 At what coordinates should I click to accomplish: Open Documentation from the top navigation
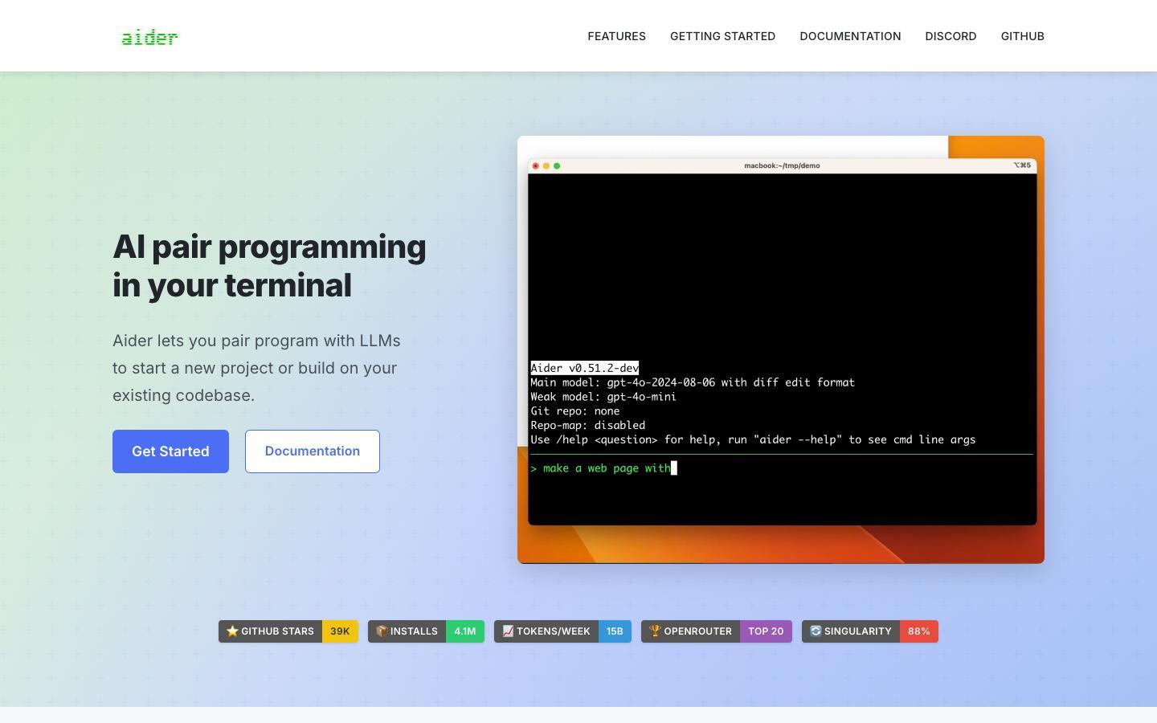coord(850,36)
